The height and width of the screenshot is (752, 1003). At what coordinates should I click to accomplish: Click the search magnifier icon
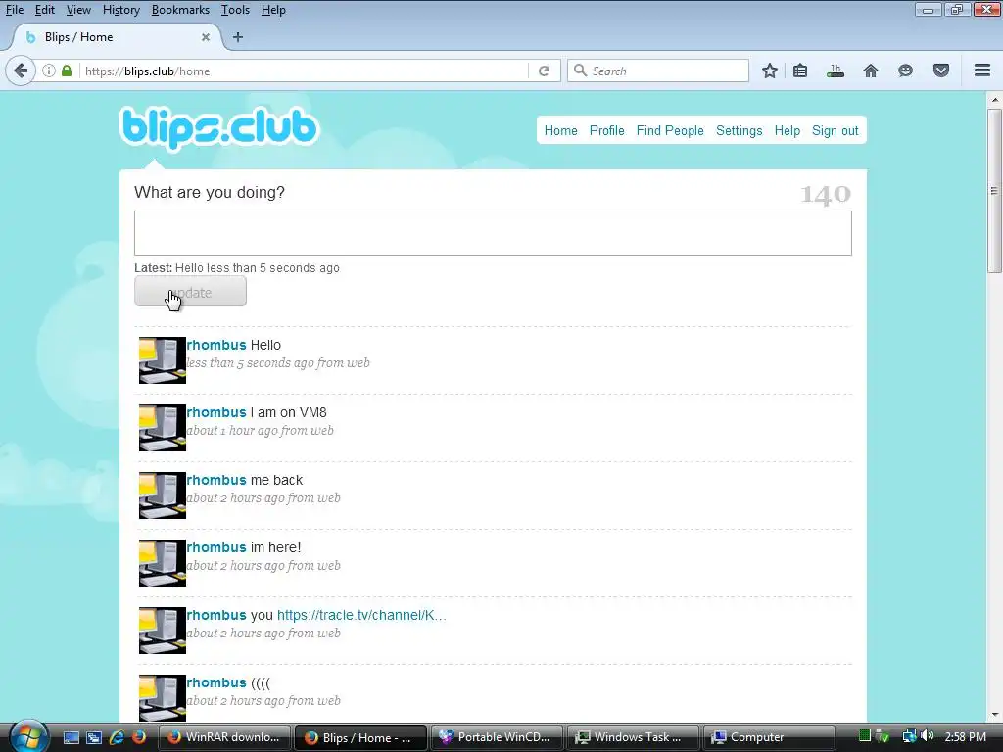[x=580, y=70]
